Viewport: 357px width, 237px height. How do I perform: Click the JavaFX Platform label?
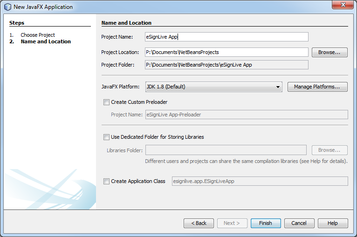tap(120, 87)
